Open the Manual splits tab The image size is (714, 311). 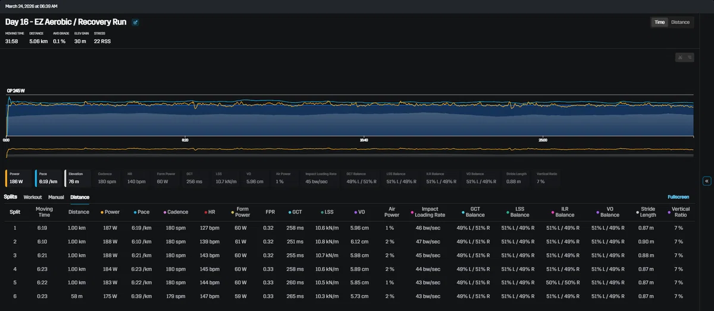click(x=56, y=197)
